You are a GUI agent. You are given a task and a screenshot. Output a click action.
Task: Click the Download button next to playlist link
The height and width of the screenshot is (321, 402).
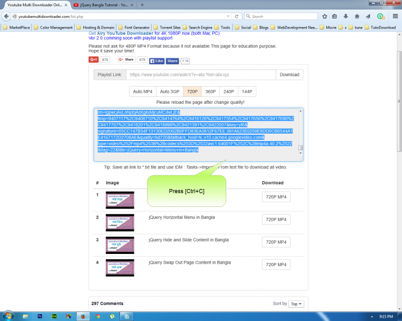tap(289, 75)
